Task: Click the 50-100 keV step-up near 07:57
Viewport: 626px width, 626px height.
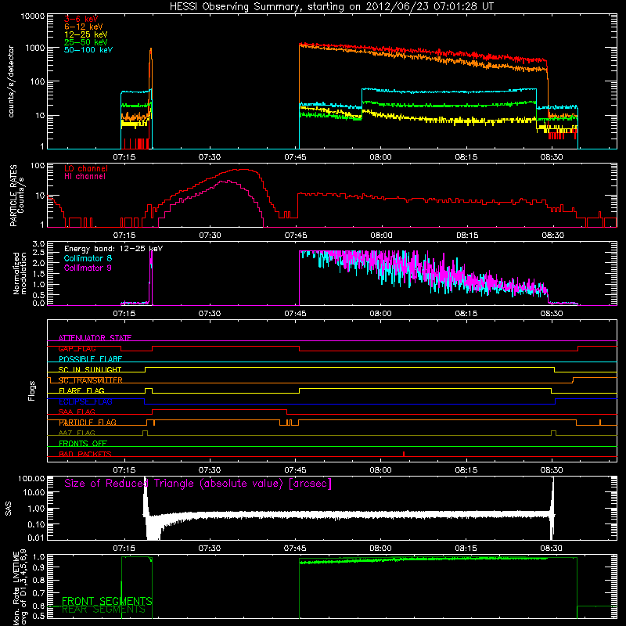Action: [362, 97]
